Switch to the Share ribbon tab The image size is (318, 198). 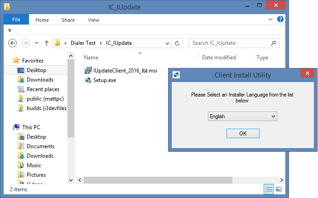(x=68, y=20)
